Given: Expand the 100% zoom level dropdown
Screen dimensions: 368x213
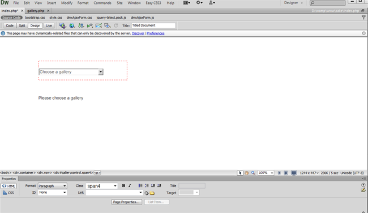Looking at the screenshot, I should 266,173.
